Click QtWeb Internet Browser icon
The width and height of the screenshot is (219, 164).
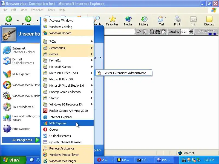pos(45,142)
